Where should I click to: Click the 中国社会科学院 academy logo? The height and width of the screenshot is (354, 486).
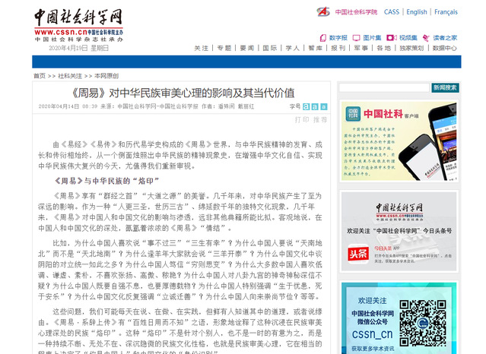point(346,12)
